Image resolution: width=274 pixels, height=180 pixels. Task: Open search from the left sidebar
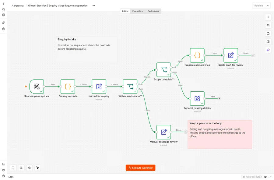pyautogui.click(x=3, y=9)
